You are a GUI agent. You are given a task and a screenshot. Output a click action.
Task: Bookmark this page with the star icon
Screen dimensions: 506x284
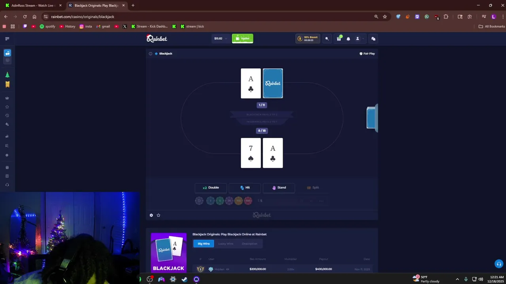[x=385, y=17]
